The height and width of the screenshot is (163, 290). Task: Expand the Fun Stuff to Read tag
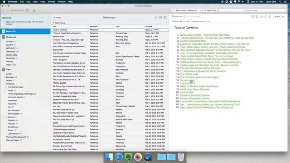[6, 87]
